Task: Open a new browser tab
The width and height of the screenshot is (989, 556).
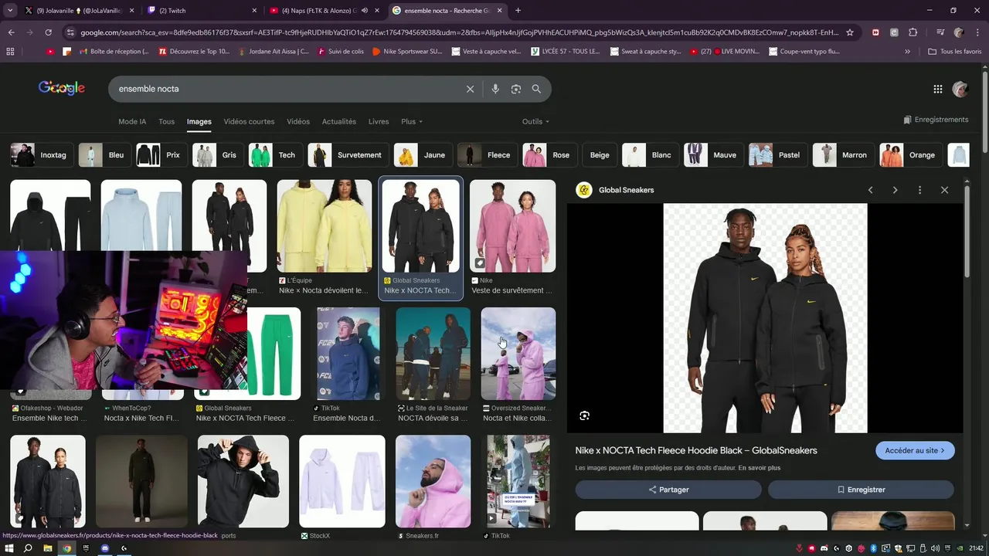Action: (518, 11)
